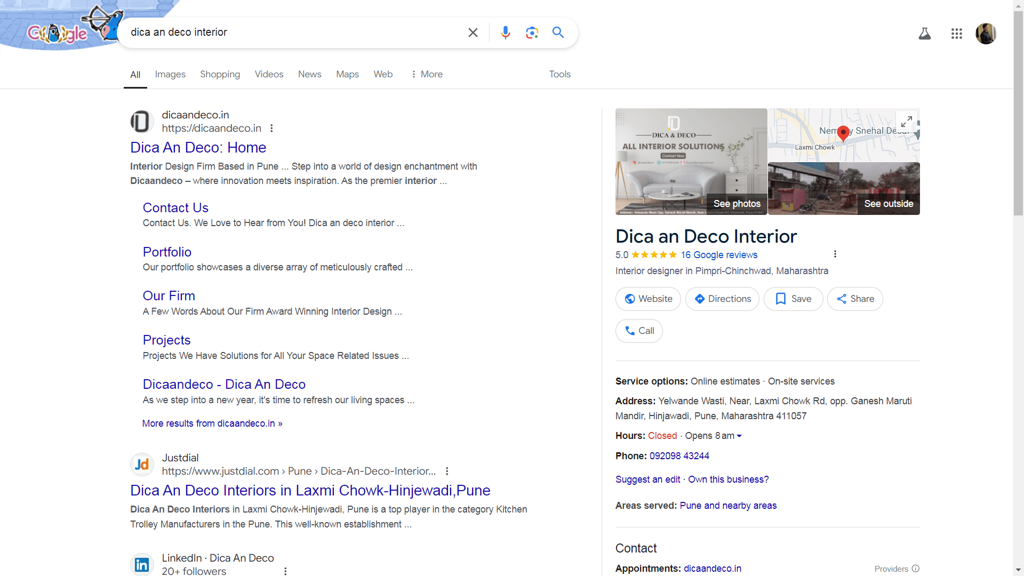View See outside street thumbnail
Viewport: 1024px width, 576px height.
[x=844, y=189]
